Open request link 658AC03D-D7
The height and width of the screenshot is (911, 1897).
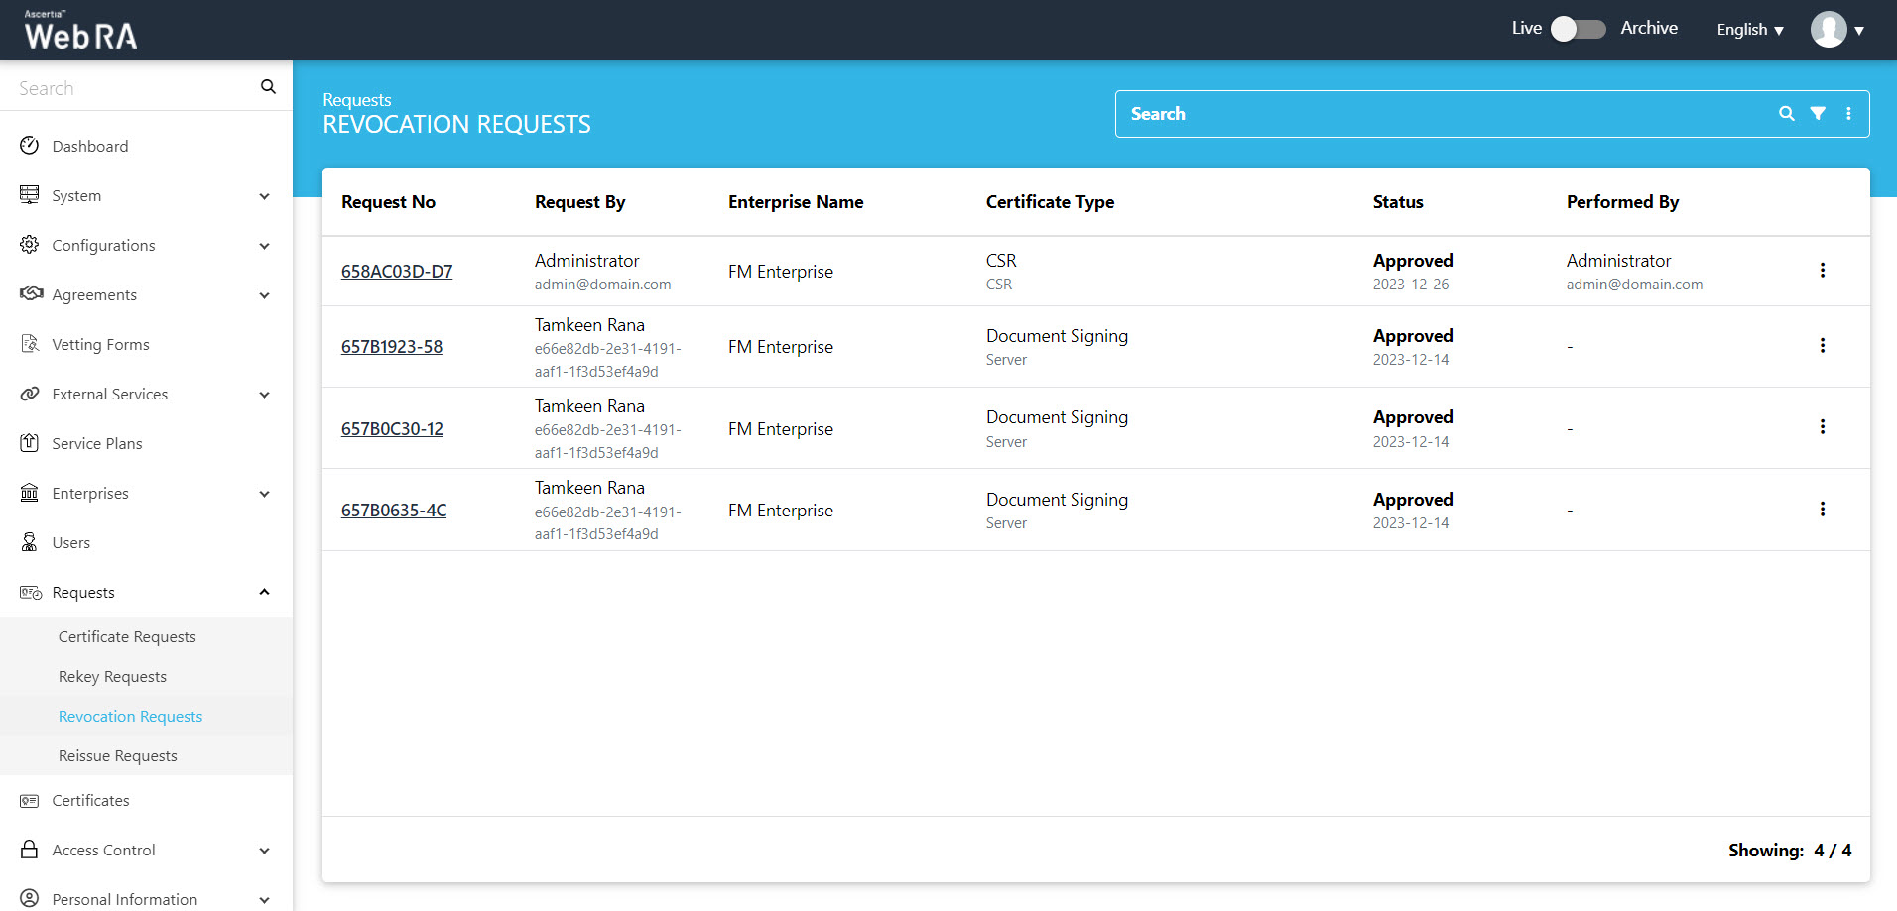(x=397, y=272)
